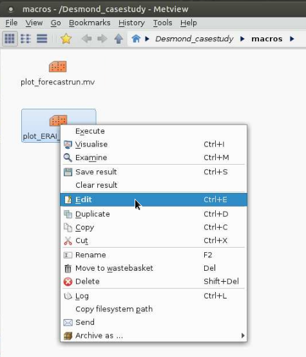Click Desmond_casestudy breadcrumb link

[x=195, y=39]
